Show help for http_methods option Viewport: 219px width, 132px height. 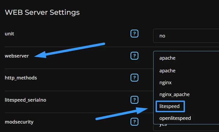134,78
